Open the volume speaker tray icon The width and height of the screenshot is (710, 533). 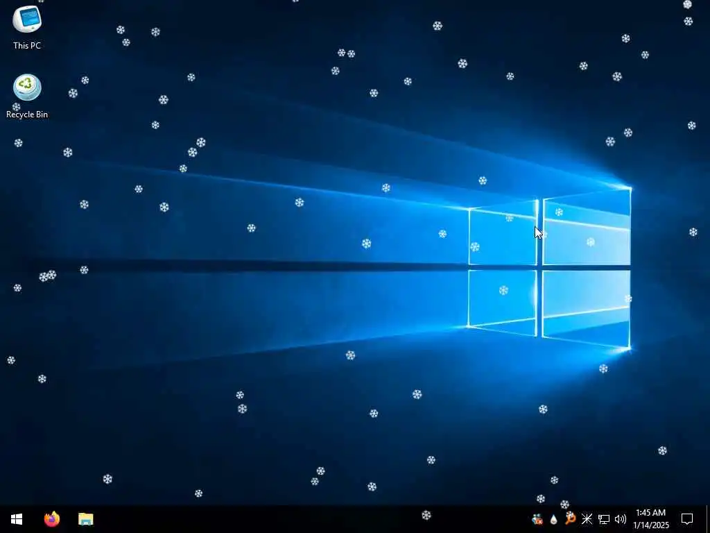[621, 519]
